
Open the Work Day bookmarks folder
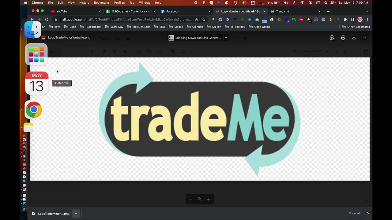[114, 27]
